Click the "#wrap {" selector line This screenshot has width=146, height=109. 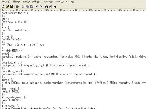7,80
